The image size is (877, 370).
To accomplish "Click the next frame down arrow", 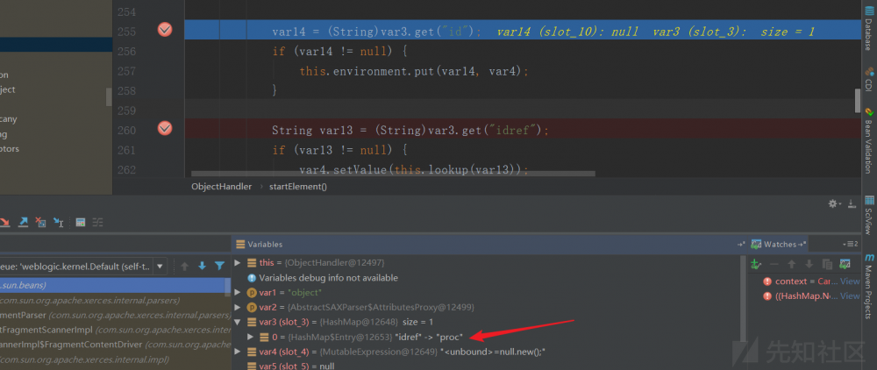I will (x=203, y=266).
